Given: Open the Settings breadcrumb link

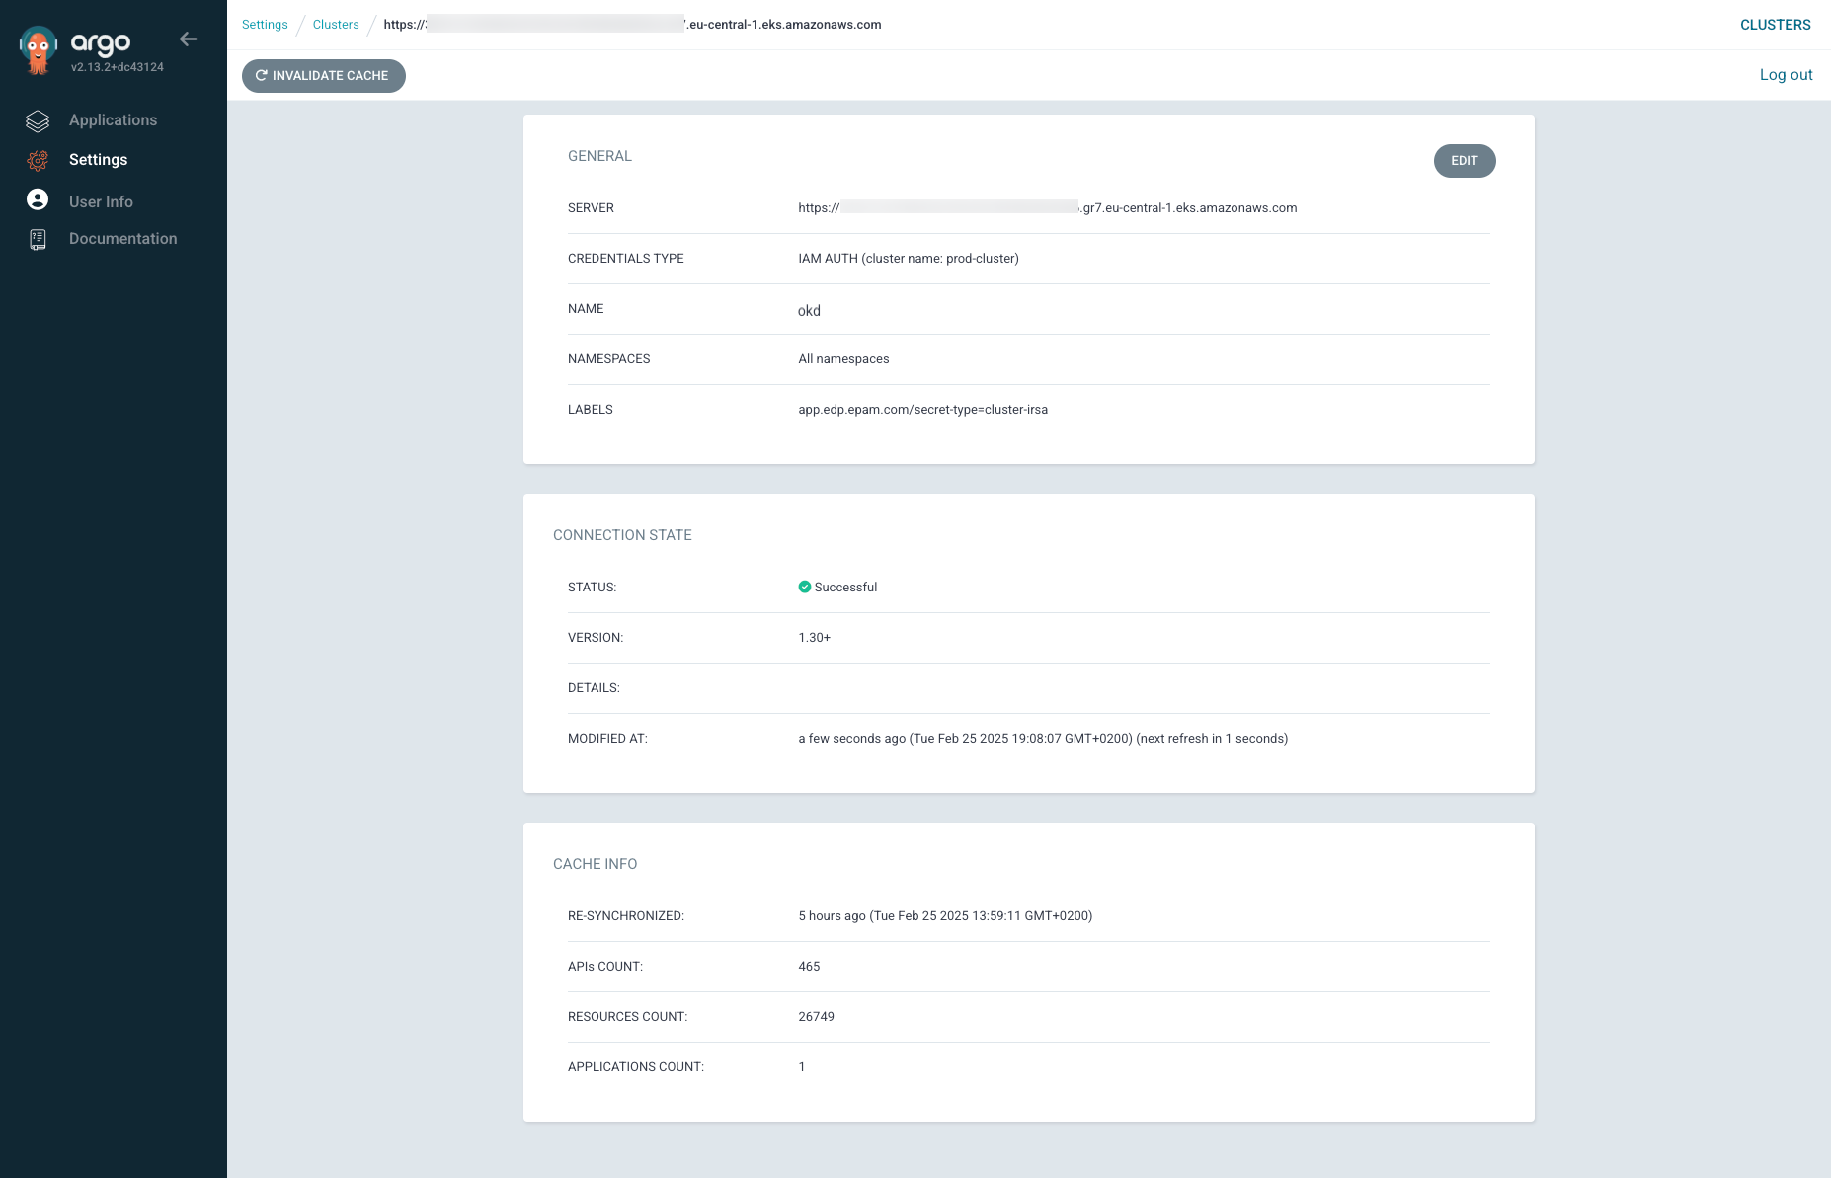Looking at the screenshot, I should click(x=264, y=24).
